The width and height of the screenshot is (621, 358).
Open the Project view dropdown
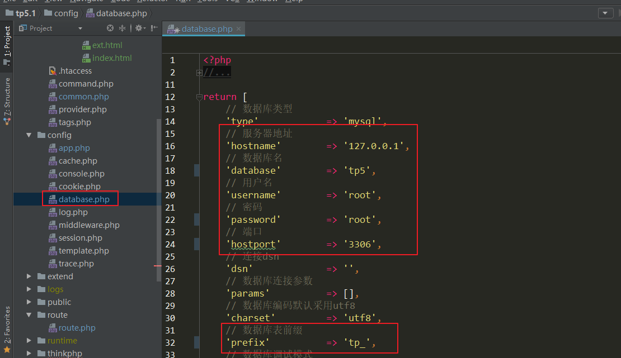pyautogui.click(x=80, y=28)
